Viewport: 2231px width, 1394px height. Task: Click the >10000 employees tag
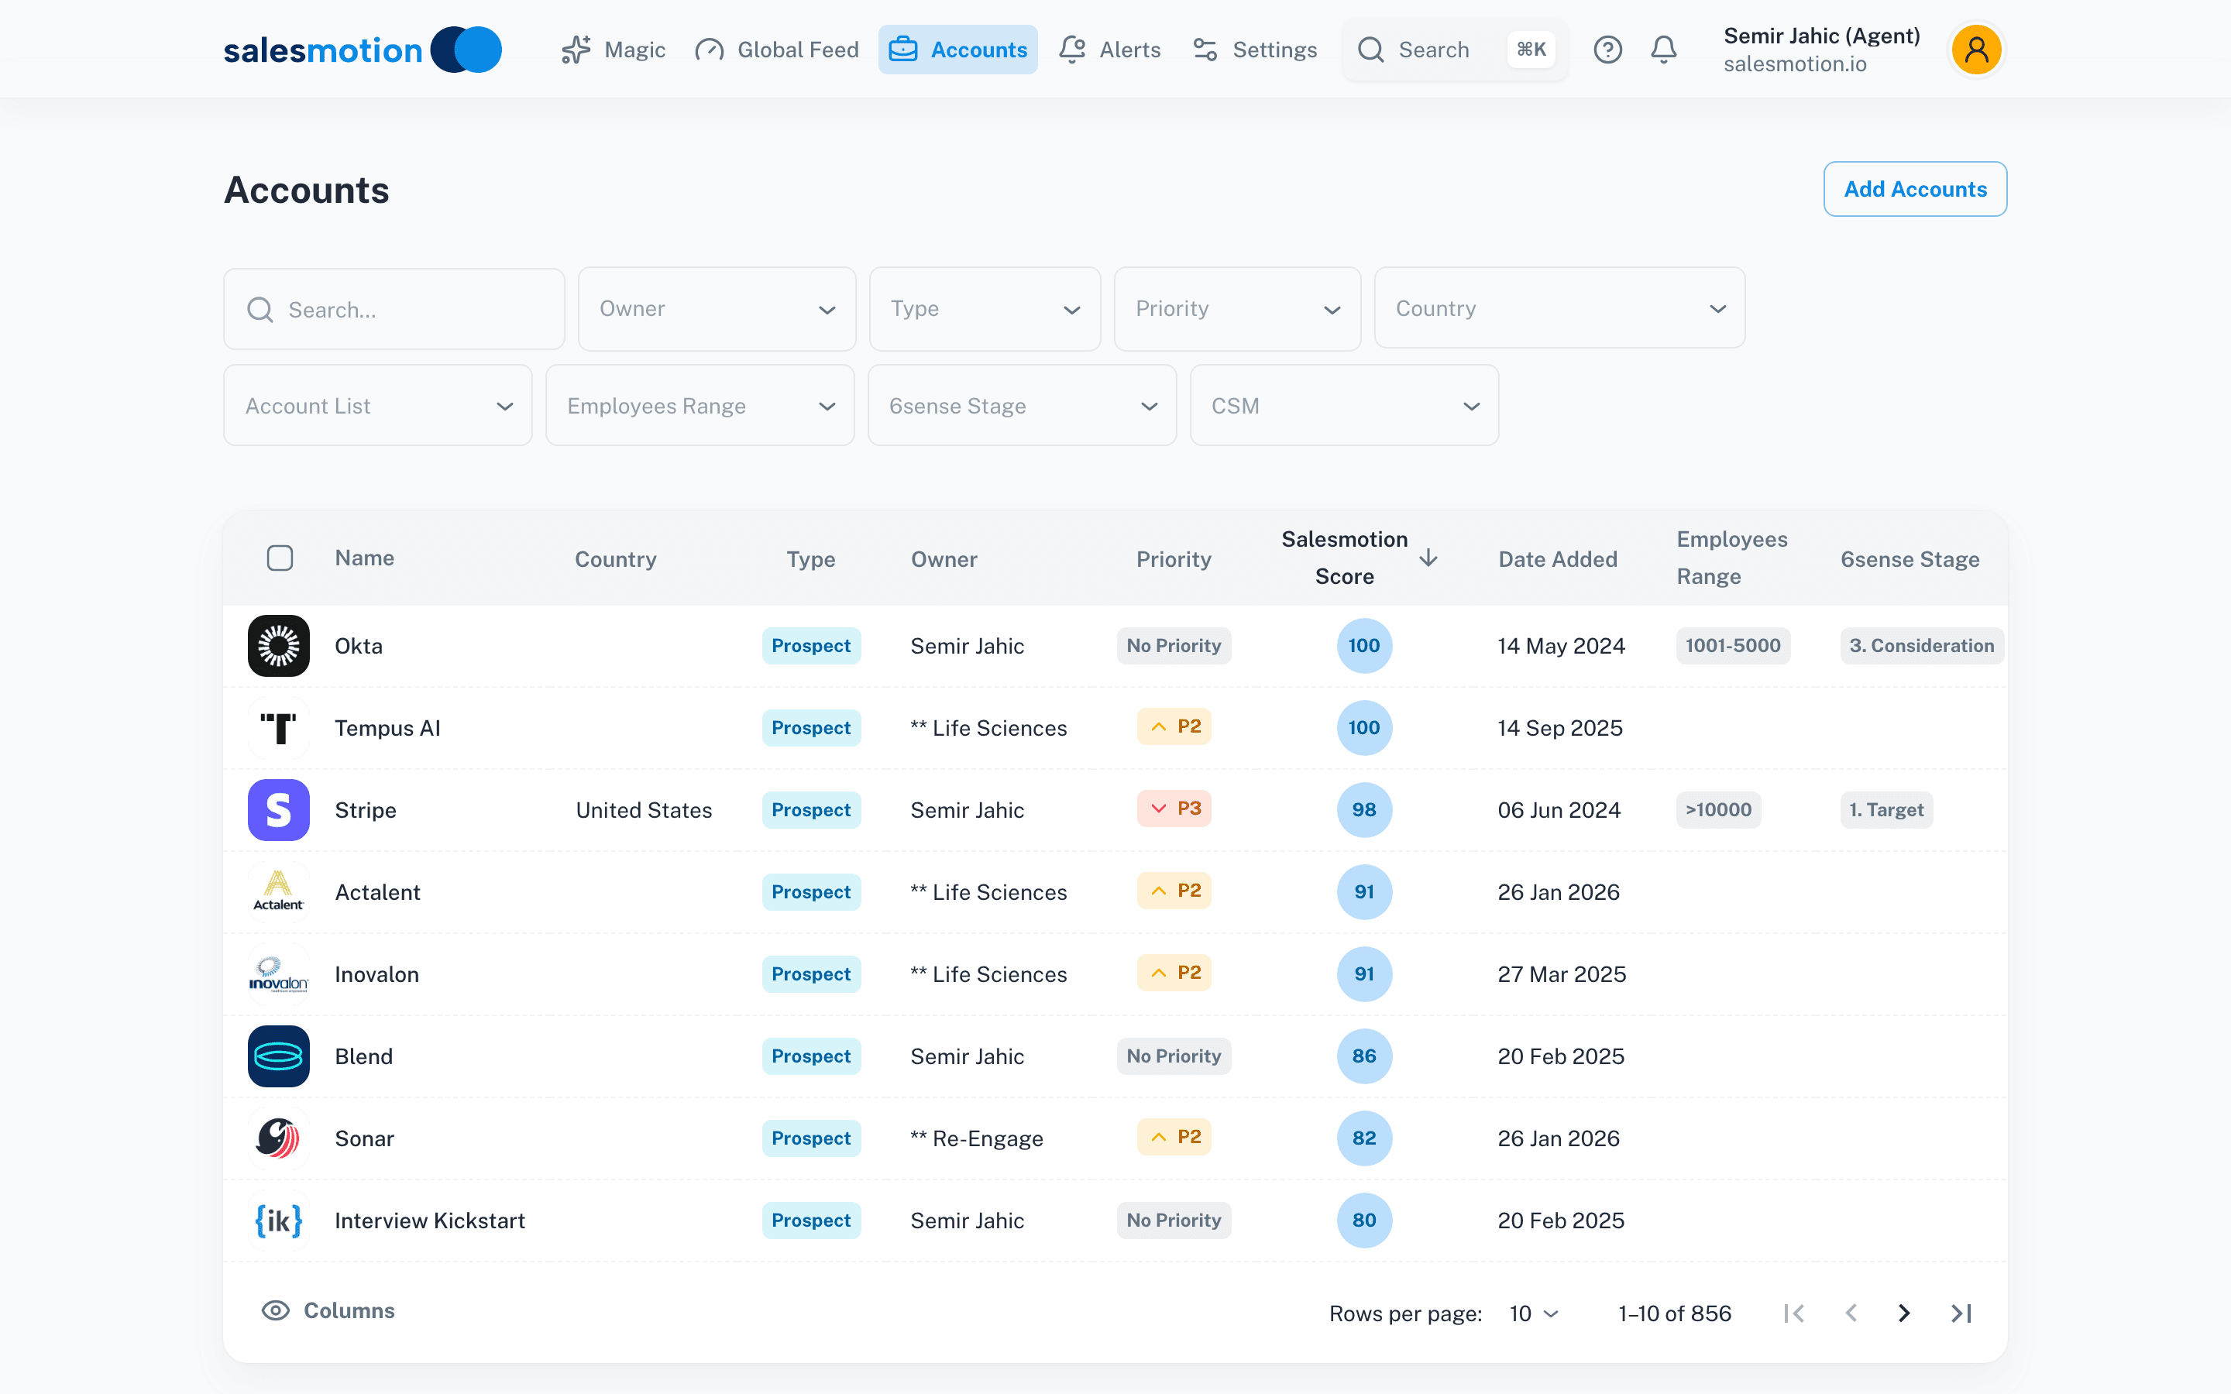coord(1718,809)
